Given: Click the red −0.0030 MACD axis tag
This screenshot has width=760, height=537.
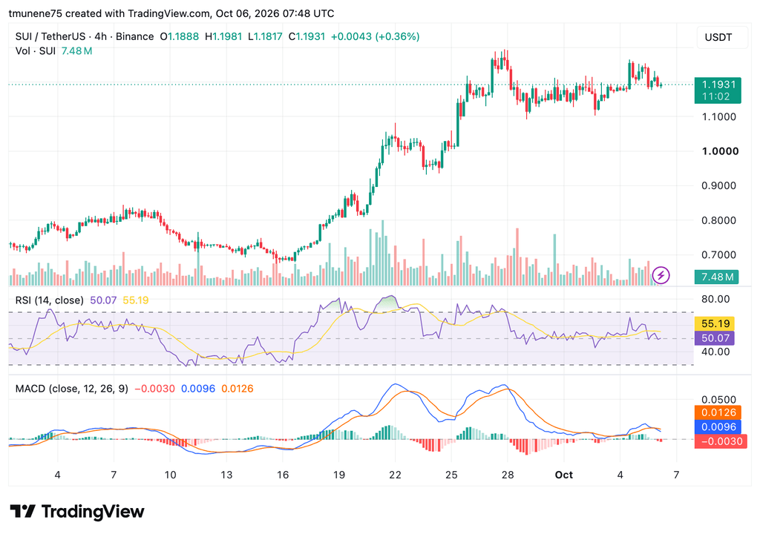Looking at the screenshot, I should coord(721,441).
